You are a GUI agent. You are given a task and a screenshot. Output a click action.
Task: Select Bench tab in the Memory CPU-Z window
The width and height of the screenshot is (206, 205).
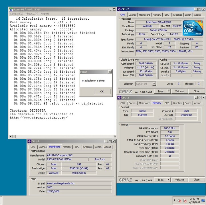coord(188,103)
